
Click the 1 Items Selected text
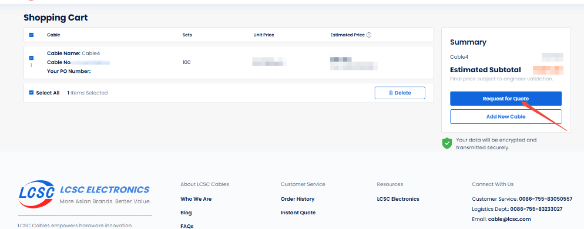coord(88,93)
